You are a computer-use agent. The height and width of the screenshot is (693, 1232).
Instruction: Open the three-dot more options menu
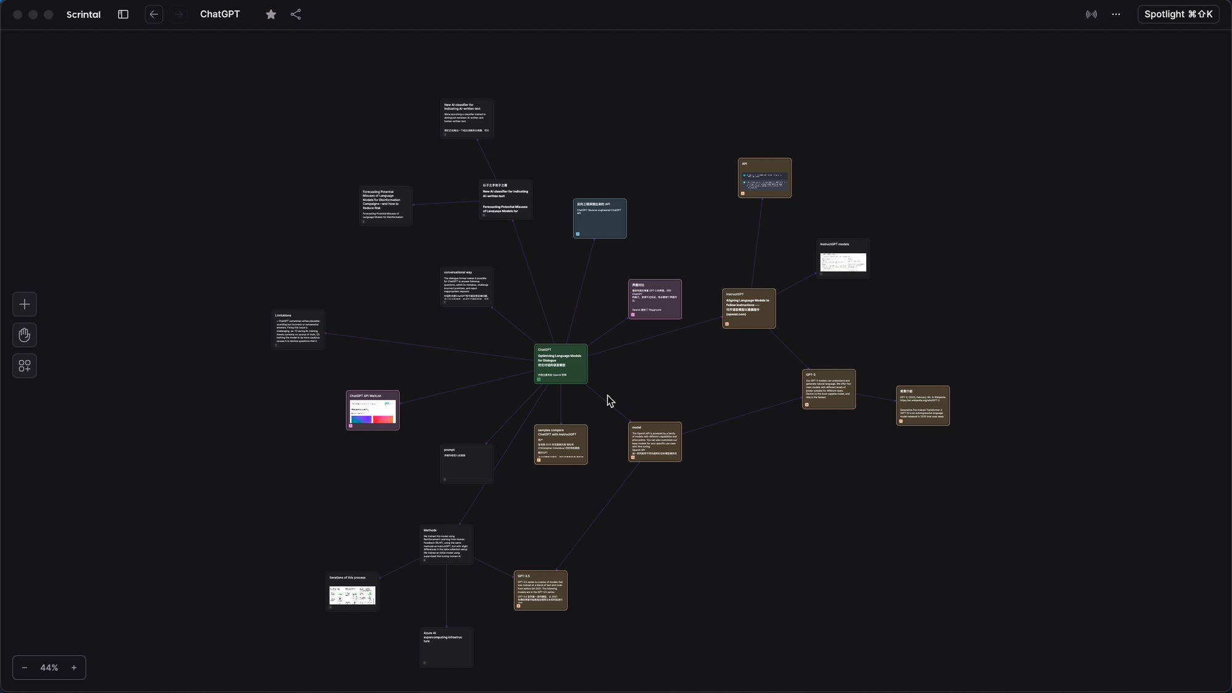(x=1116, y=14)
